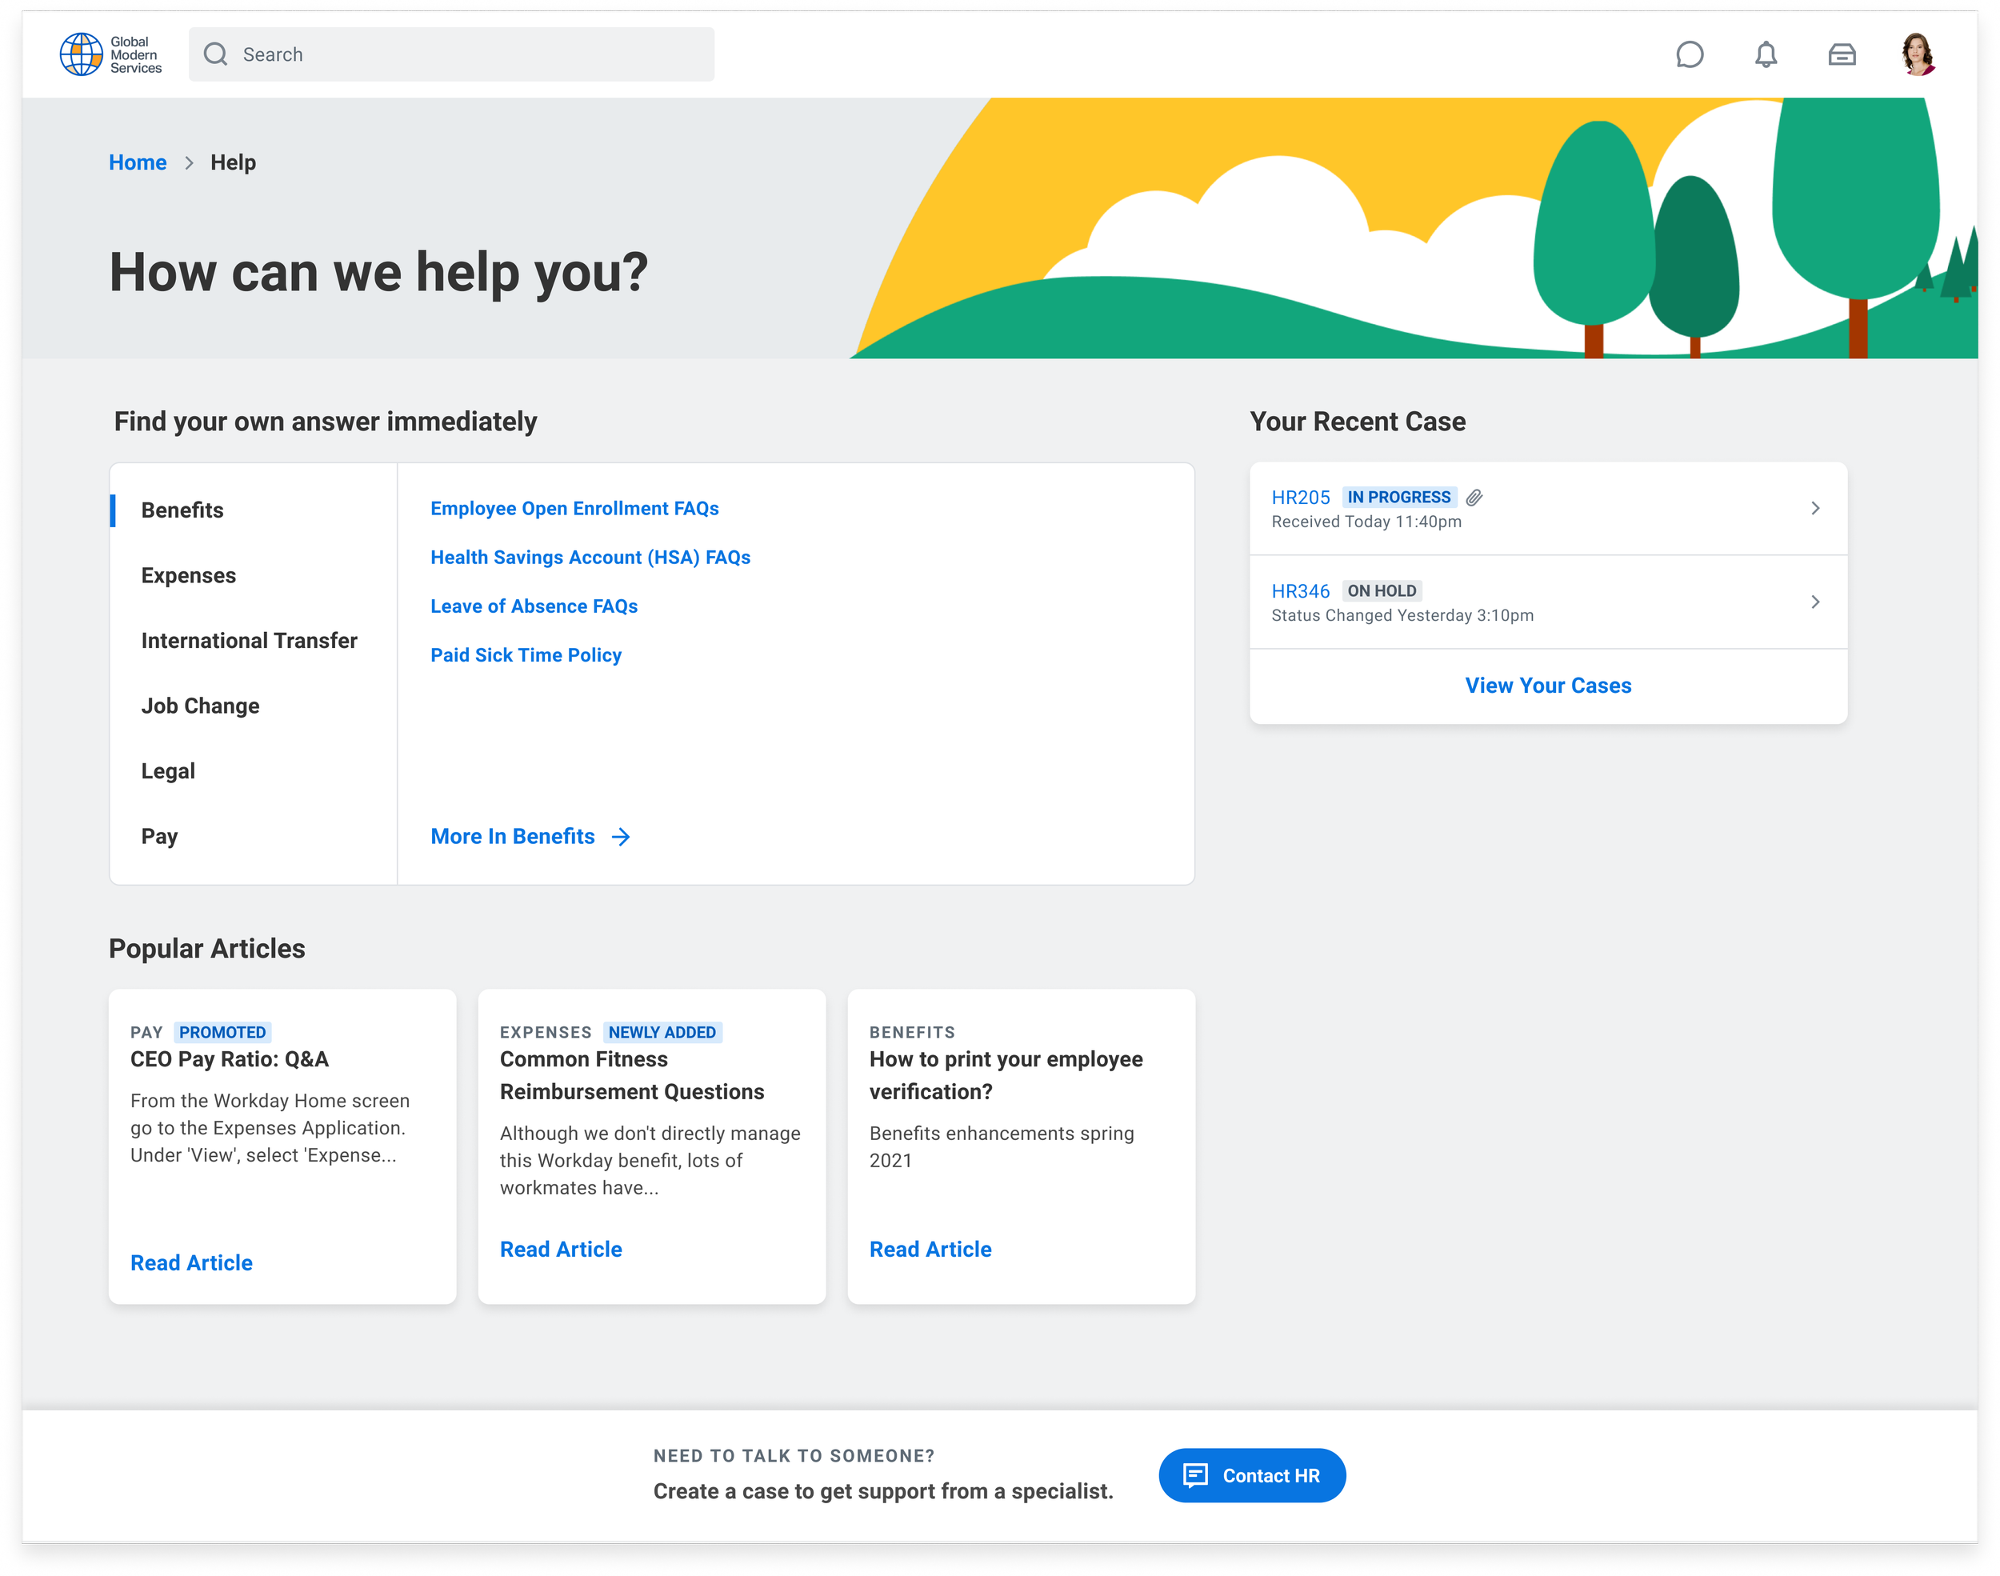Select the Expenses category tab
Screen dimensions: 2000x1576
coord(188,575)
